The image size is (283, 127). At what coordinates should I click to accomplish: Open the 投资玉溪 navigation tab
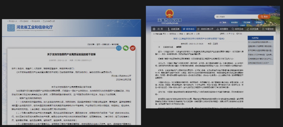tap(253, 29)
